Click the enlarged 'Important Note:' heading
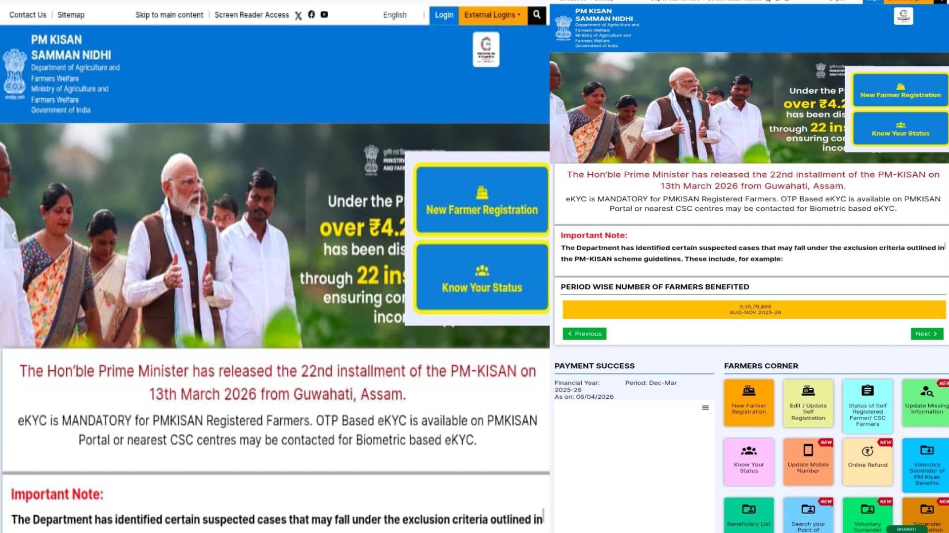The width and height of the screenshot is (949, 533). tap(57, 495)
